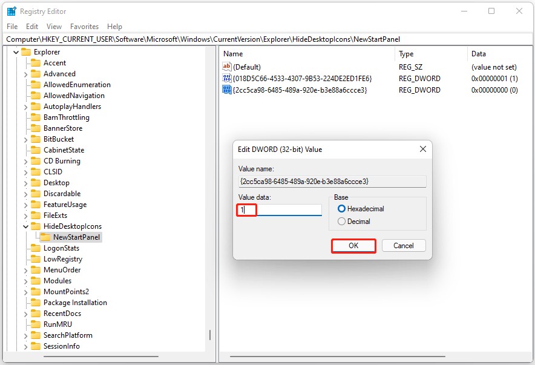Click the CLSID folder icon
The height and width of the screenshot is (365, 535).
coord(36,171)
